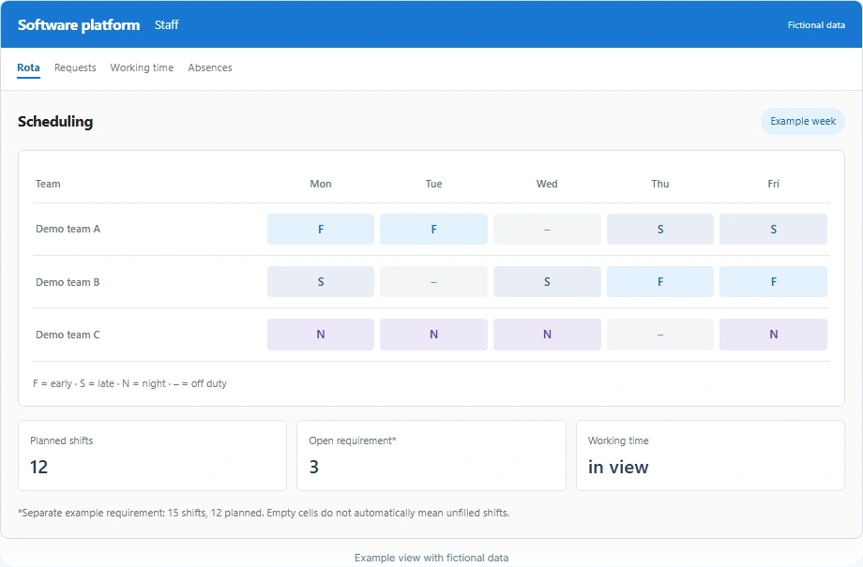Open the Planned shifts card showing 12
863x567 pixels.
pyautogui.click(x=153, y=455)
